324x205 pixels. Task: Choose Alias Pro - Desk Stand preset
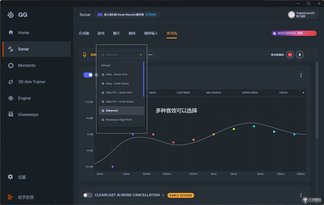[121, 101]
